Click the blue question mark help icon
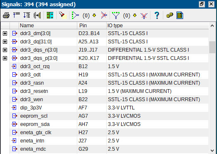217x154 pixels. pos(157,15)
